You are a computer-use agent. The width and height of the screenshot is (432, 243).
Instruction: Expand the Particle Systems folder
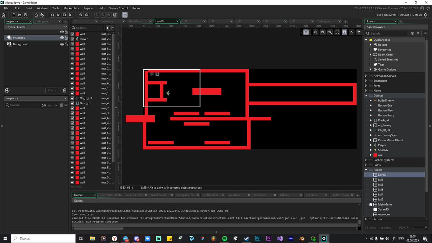366,160
